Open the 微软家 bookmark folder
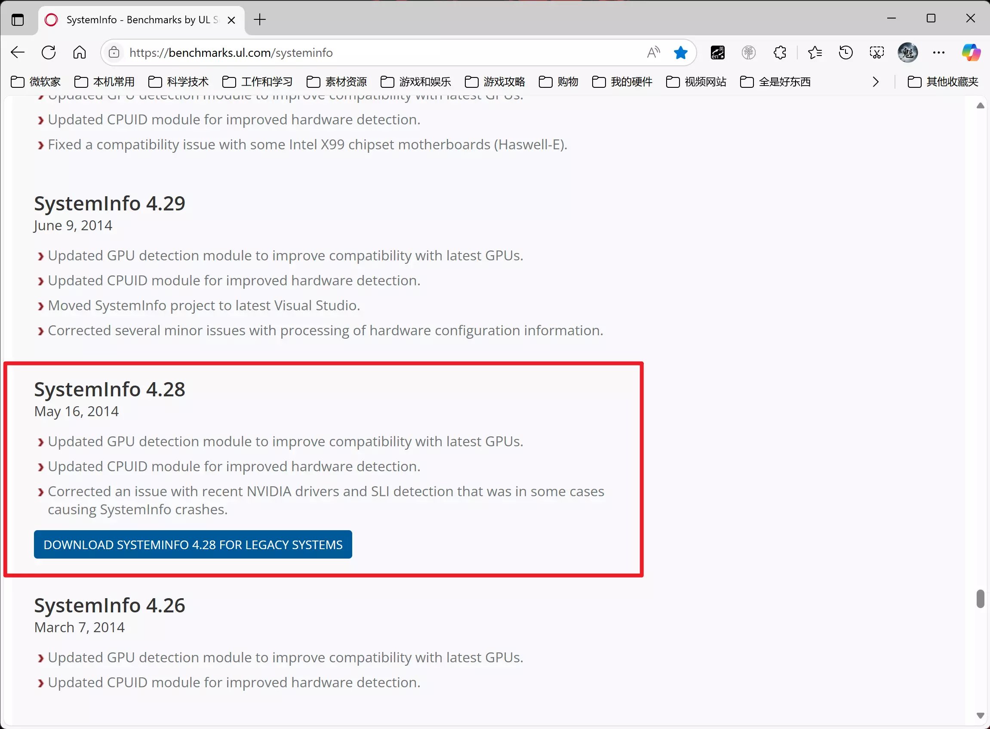The height and width of the screenshot is (729, 990). coord(36,82)
